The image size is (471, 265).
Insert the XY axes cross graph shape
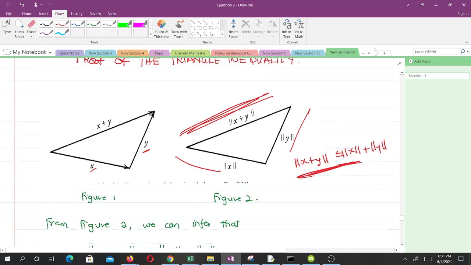click(x=205, y=34)
